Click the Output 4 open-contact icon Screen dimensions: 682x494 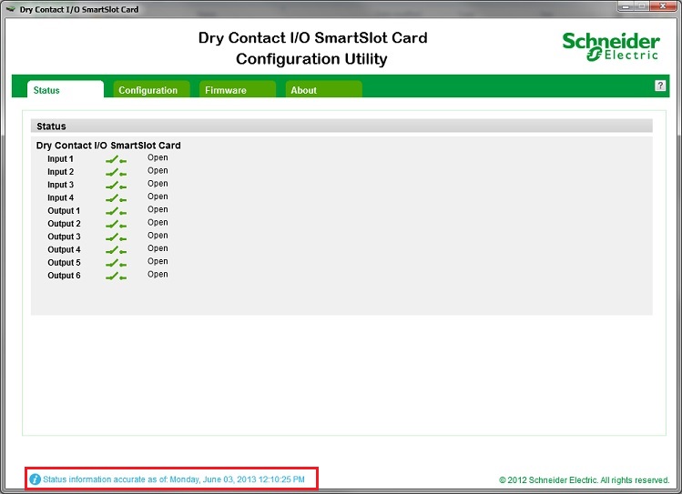(x=117, y=251)
